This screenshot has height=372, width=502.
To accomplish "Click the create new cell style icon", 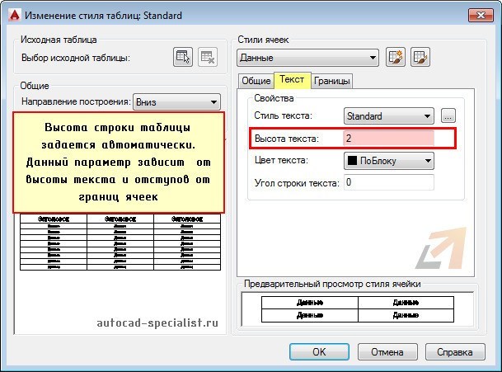I will [396, 58].
